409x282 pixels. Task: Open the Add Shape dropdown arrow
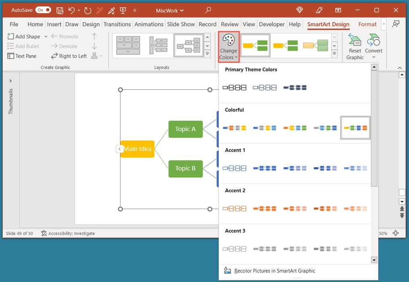point(46,37)
